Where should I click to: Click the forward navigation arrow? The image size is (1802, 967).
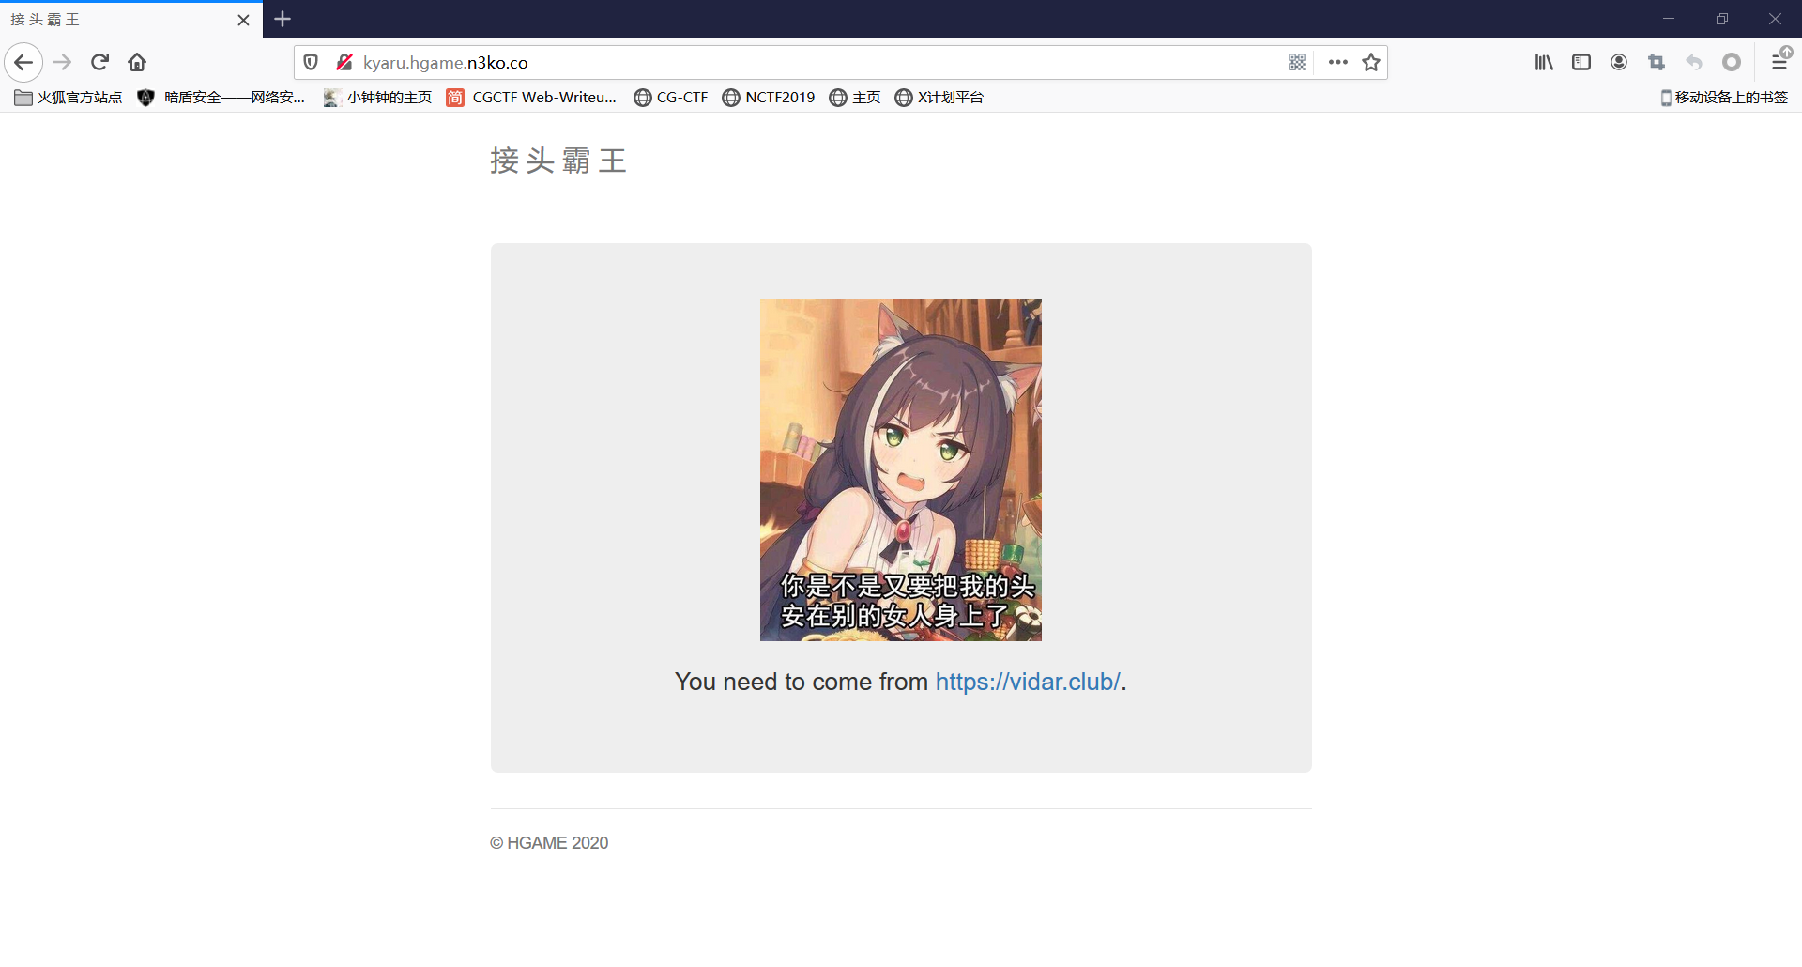point(62,62)
